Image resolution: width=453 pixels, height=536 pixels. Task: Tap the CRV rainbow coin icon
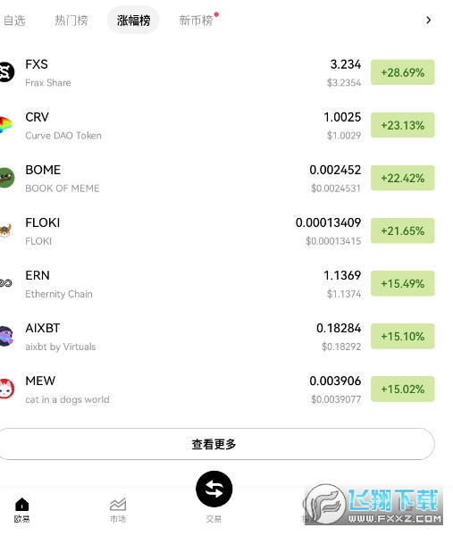pos(6,125)
